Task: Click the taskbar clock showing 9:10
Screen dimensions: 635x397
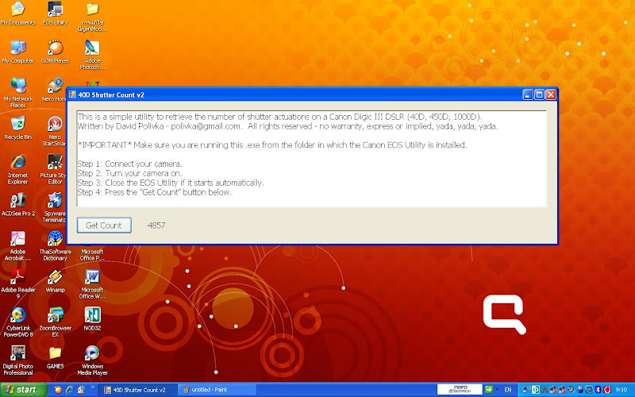Action: coord(622,390)
